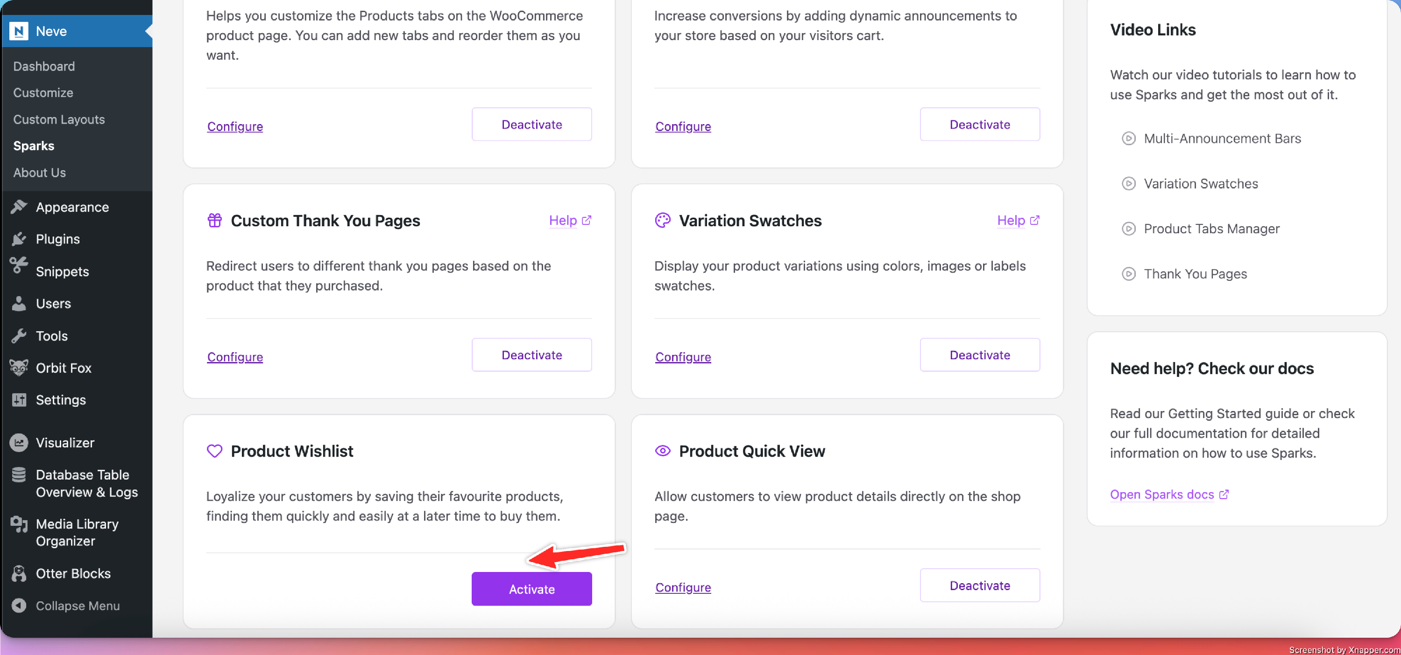Screen dimensions: 1401x655
Task: Click the Orbit Fox fox icon
Action: point(19,368)
